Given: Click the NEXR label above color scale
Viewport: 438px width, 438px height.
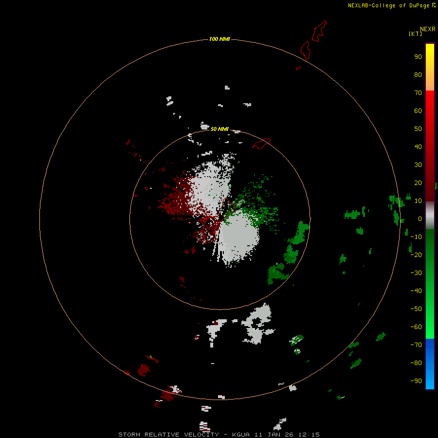Looking at the screenshot, I should [x=428, y=29].
